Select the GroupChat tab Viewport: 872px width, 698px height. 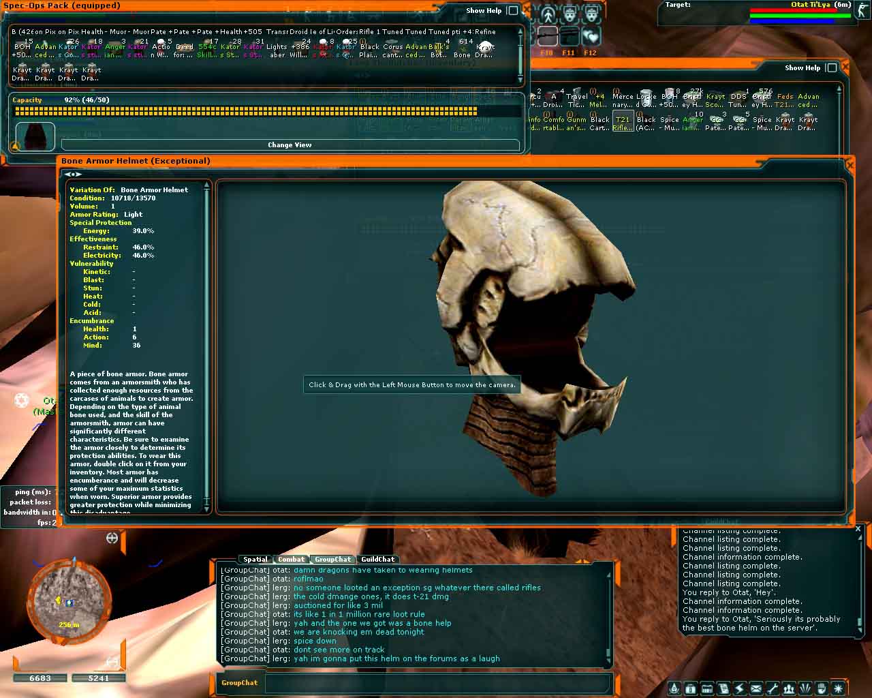(x=332, y=559)
